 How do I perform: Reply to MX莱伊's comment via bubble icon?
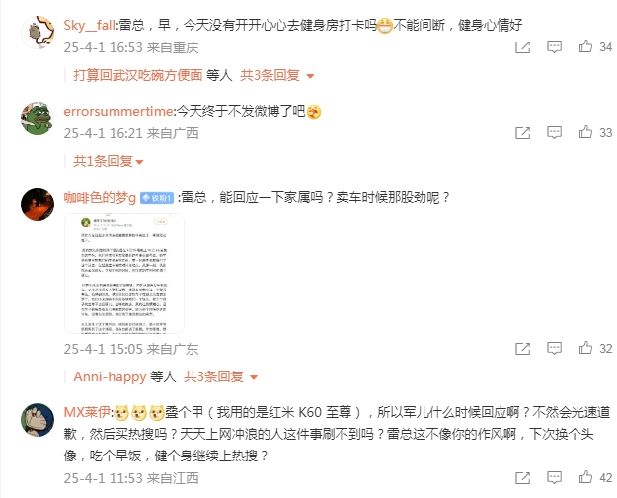pyautogui.click(x=554, y=478)
